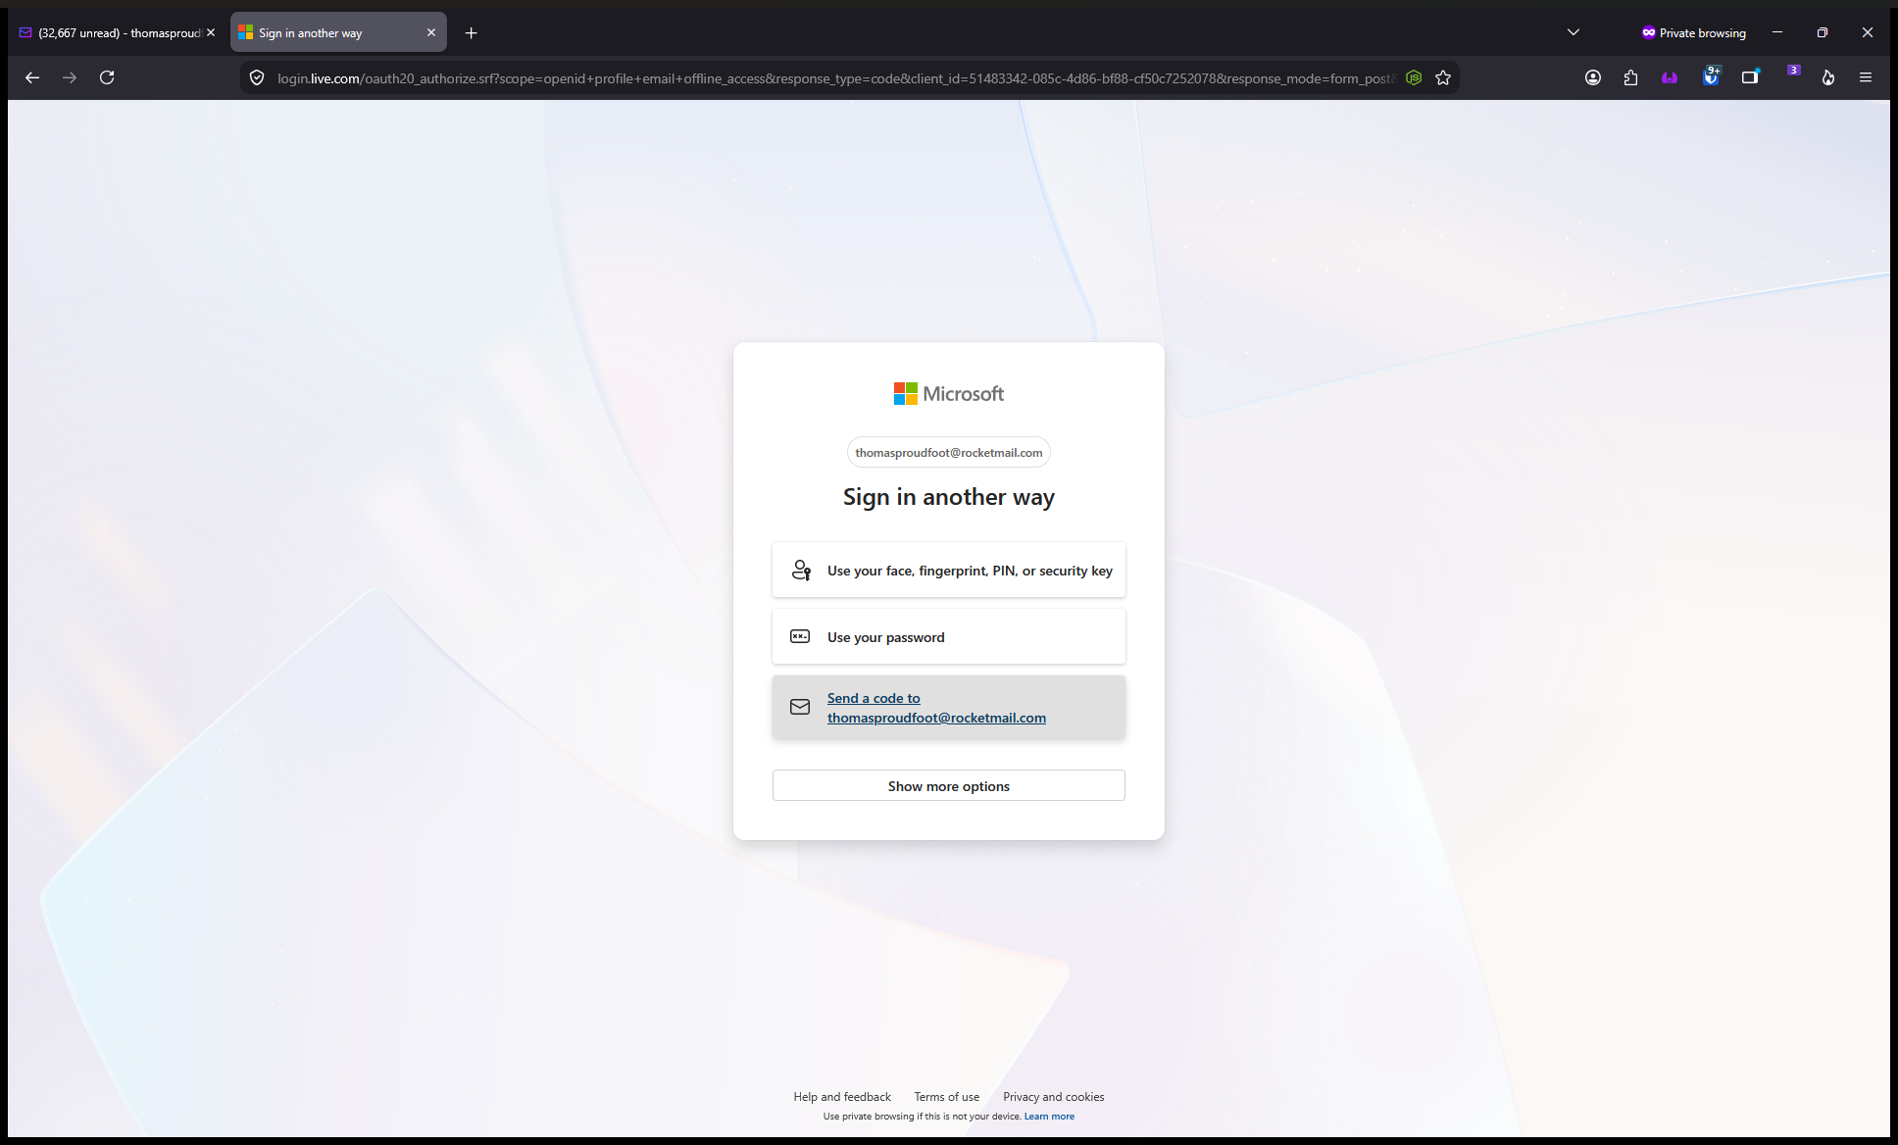Reload the current page

click(107, 77)
